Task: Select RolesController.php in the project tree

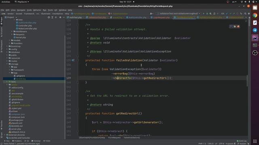Action: [x=28, y=29]
